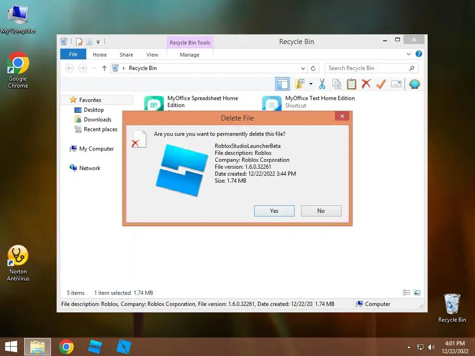
Task: Open the Customize Quick Access Toolbar dropdown
Action: pyautogui.click(x=98, y=42)
